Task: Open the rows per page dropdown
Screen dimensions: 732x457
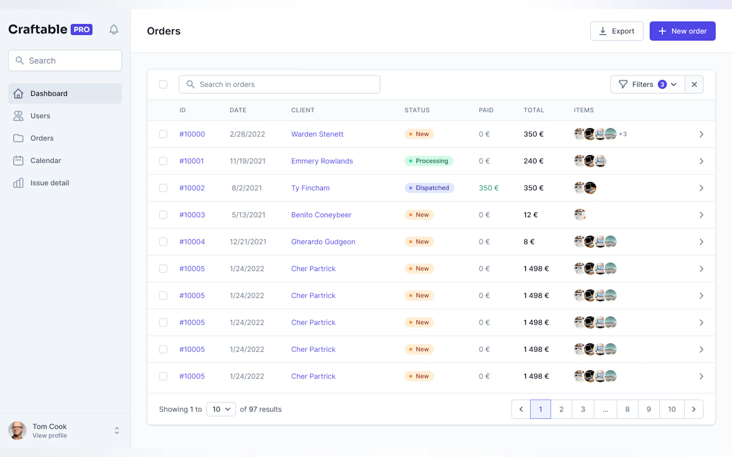Action: (221, 409)
